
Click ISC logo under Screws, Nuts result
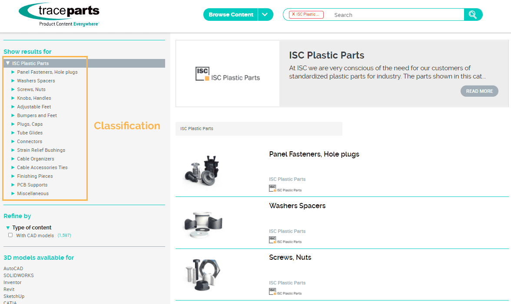point(272,291)
